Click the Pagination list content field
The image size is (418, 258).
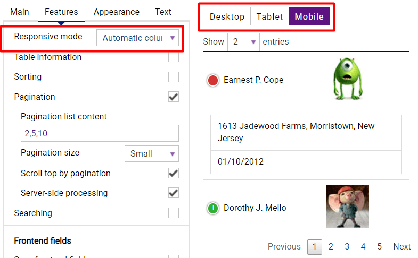pos(100,133)
